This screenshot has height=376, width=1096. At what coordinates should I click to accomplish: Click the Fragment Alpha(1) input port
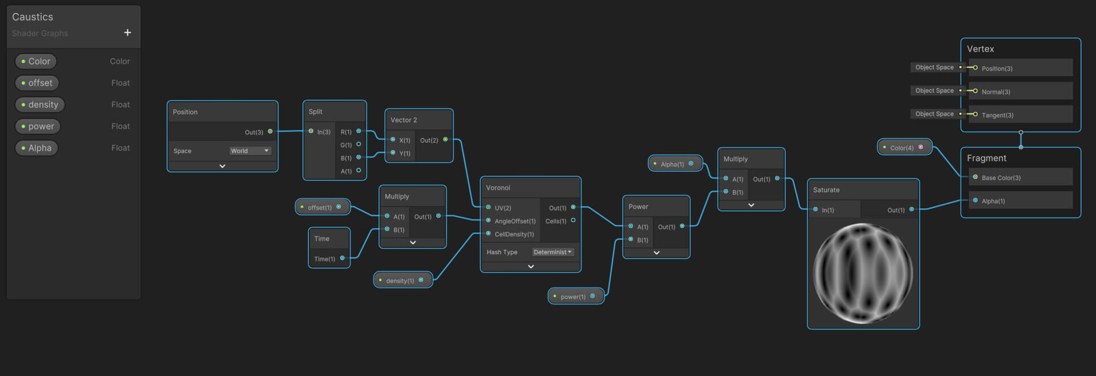976,200
